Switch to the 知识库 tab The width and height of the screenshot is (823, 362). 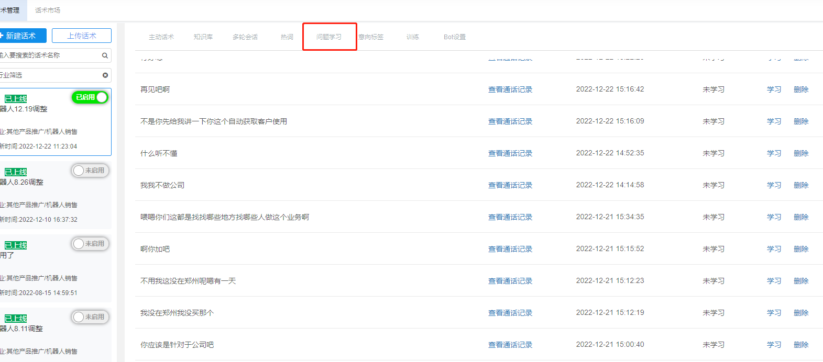(x=203, y=37)
